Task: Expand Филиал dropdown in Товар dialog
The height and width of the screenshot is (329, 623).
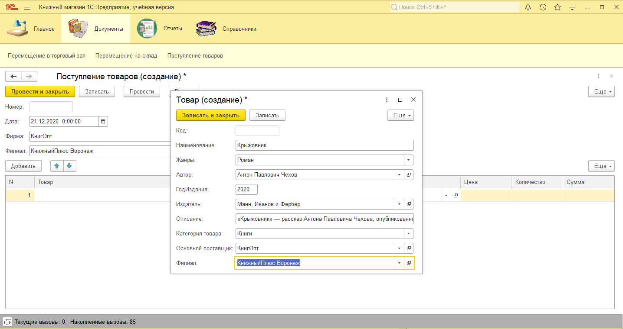Action: click(399, 263)
